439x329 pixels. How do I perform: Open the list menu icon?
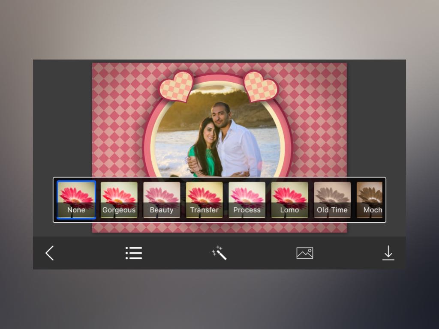tap(134, 253)
